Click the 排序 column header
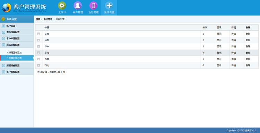Image resolution: width=260 pixels, height=133 pixels. (205, 27)
